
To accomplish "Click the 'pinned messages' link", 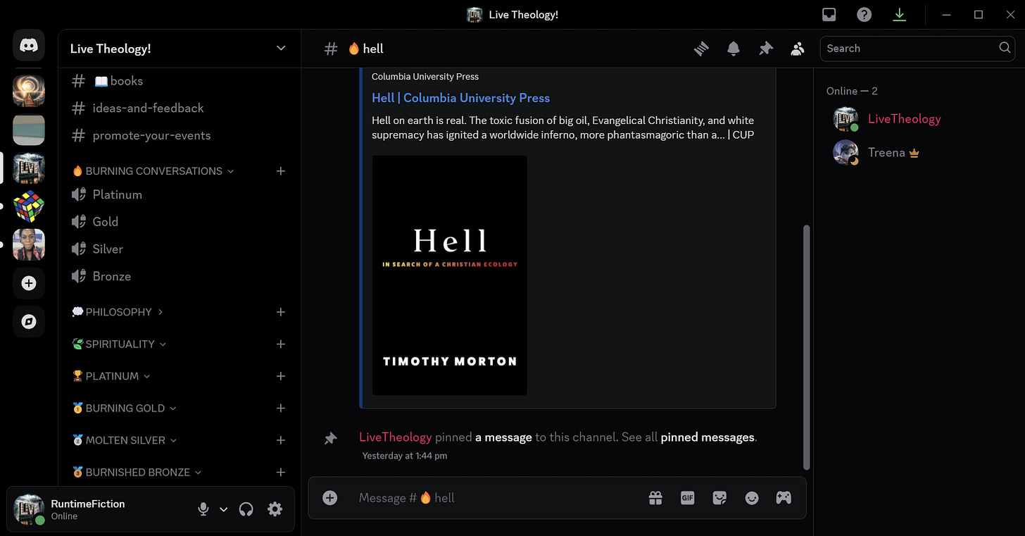I will [708, 437].
